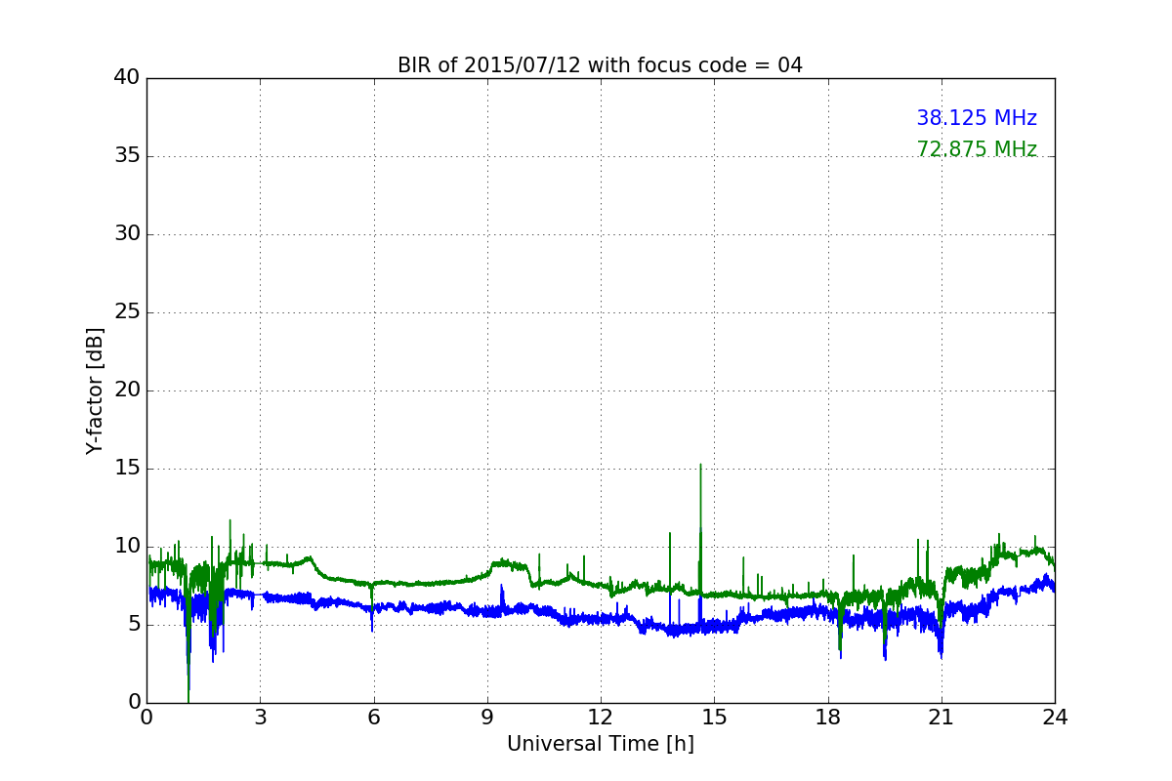Click the plot title "BIR of 2015/07/12 with focus code = 04"
The height and width of the screenshot is (781, 1172).
pyautogui.click(x=600, y=65)
